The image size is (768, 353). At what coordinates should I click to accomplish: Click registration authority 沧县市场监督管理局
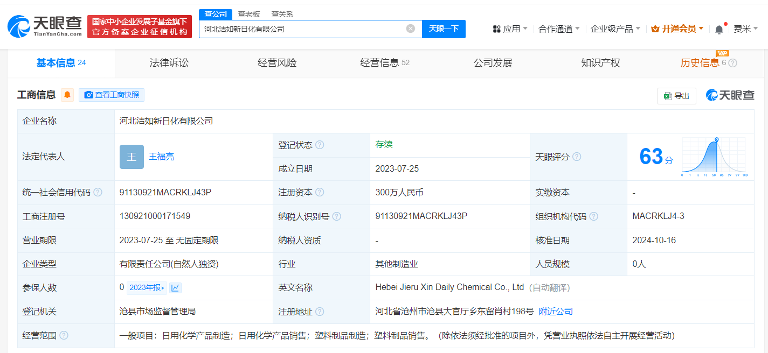157,312
